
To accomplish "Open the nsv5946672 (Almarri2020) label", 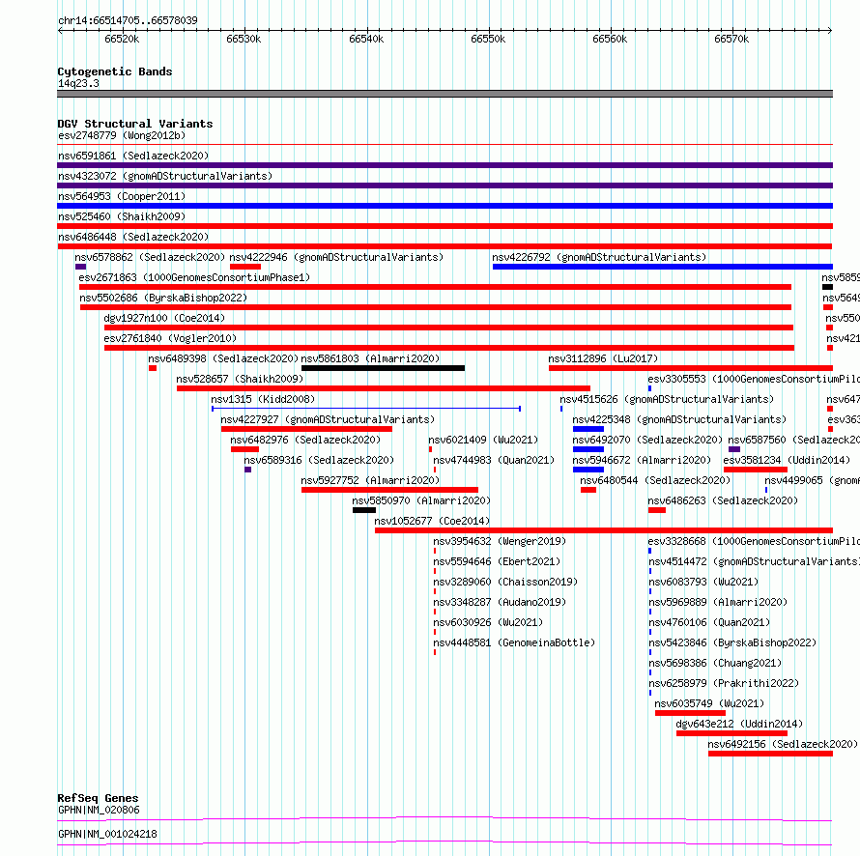I will pyautogui.click(x=642, y=460).
